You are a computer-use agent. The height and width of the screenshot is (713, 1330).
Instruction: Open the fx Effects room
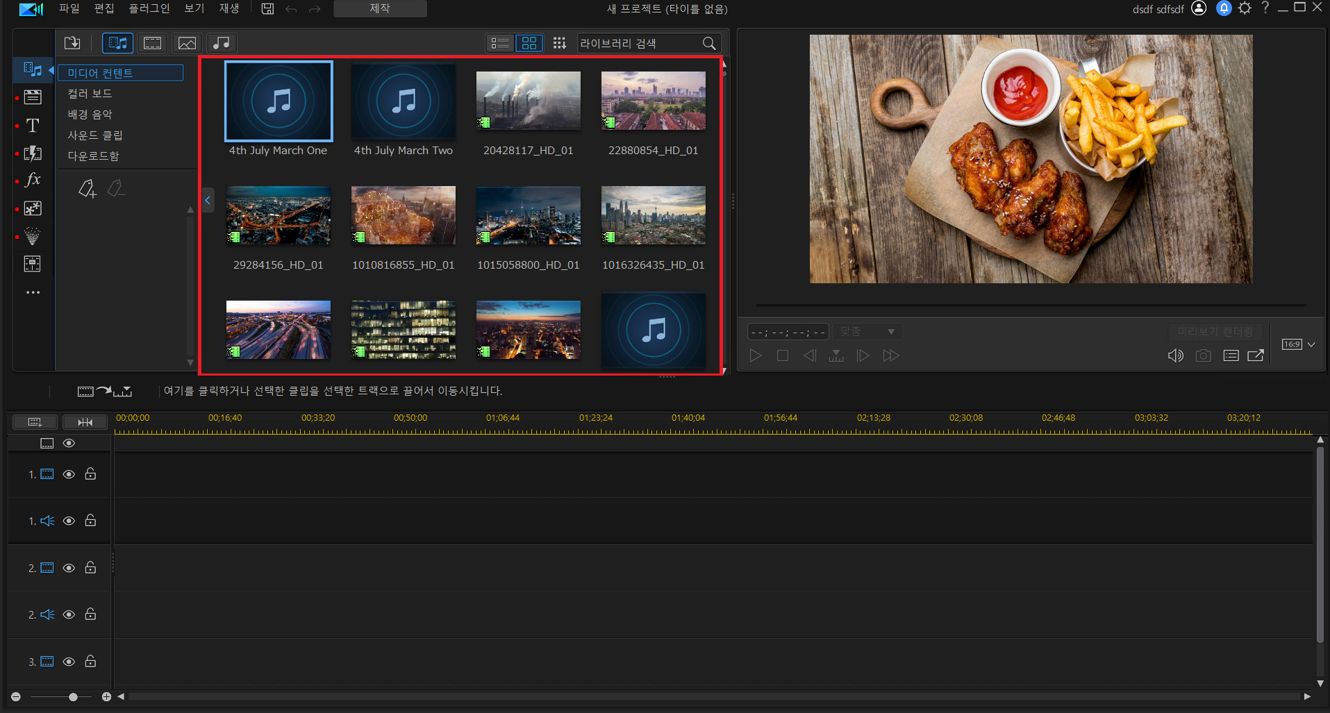tap(33, 180)
